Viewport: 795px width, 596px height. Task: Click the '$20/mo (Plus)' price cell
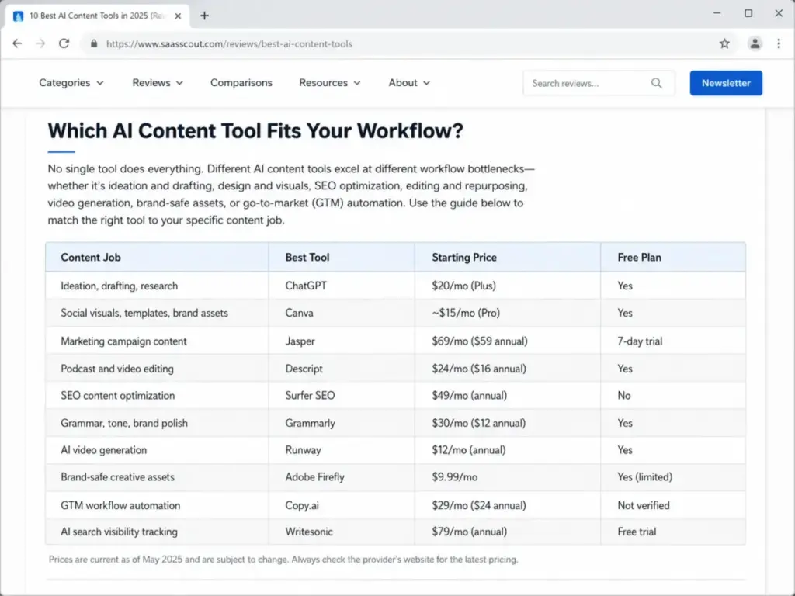point(508,286)
